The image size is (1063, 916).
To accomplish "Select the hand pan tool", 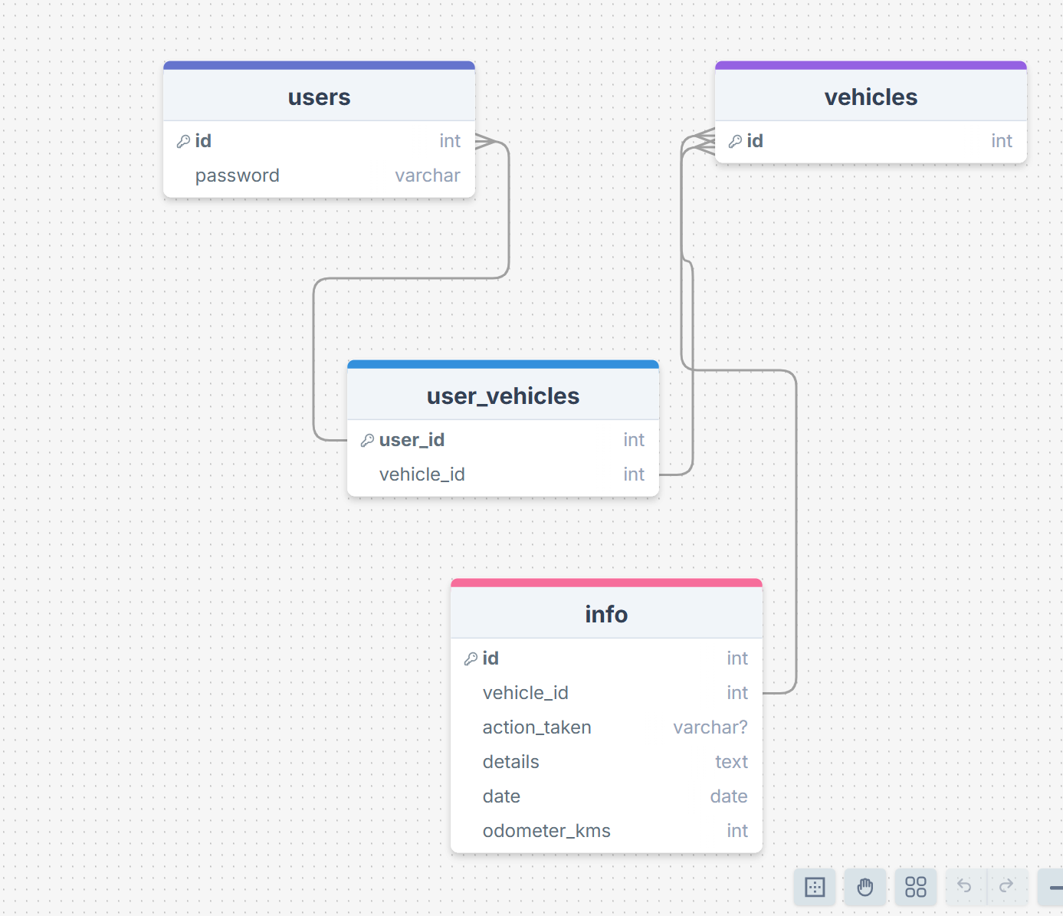I will (x=865, y=887).
